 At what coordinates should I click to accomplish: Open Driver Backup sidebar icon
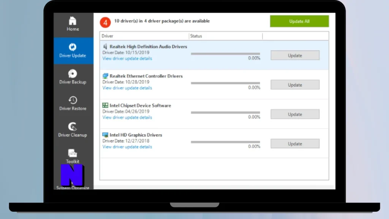click(x=73, y=73)
